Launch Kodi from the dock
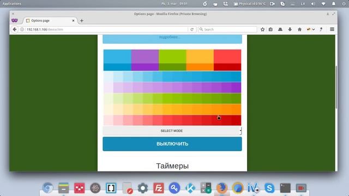349x196 pixels. point(190,188)
